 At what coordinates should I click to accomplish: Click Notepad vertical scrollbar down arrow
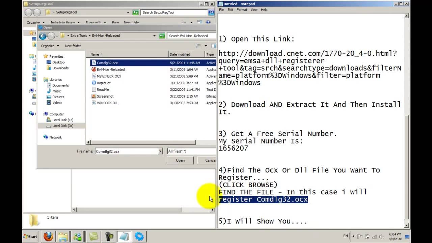coord(407,225)
